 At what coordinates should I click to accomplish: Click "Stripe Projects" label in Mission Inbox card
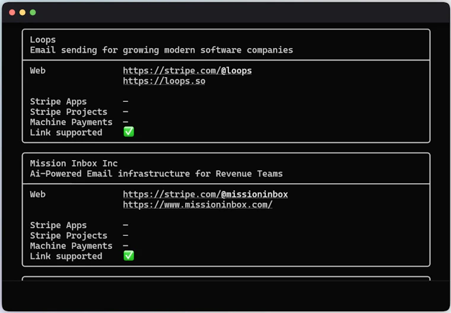click(x=68, y=236)
